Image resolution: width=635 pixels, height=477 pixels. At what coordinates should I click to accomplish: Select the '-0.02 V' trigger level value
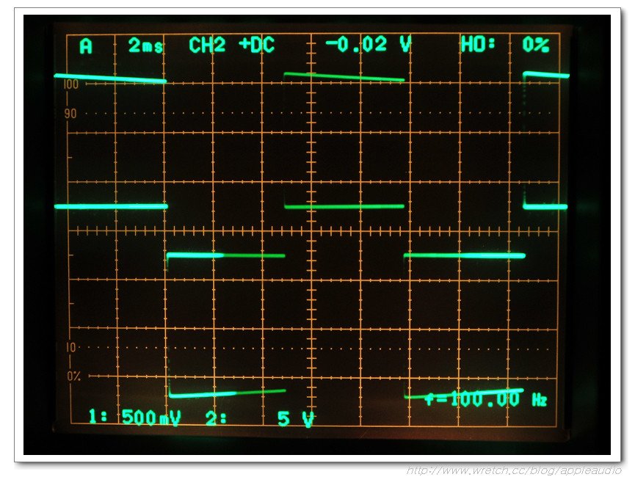click(369, 44)
